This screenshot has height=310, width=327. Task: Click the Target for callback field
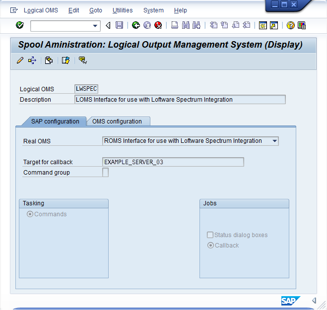pyautogui.click(x=173, y=162)
